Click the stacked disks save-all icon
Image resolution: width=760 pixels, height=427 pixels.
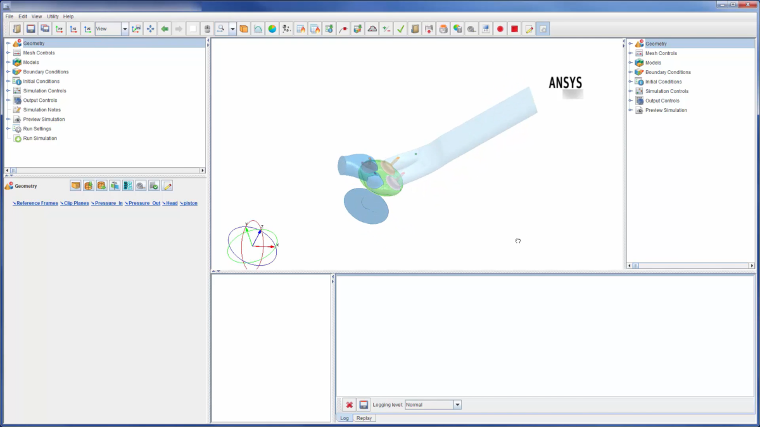pyautogui.click(x=44, y=28)
